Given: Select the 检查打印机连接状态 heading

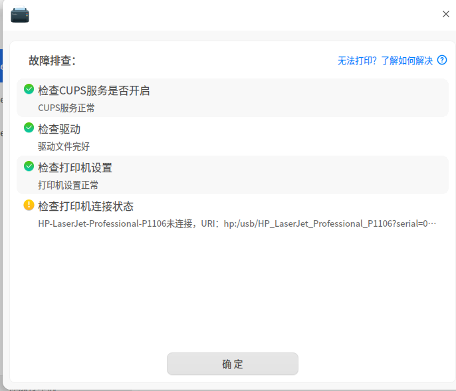Looking at the screenshot, I should coord(86,206).
